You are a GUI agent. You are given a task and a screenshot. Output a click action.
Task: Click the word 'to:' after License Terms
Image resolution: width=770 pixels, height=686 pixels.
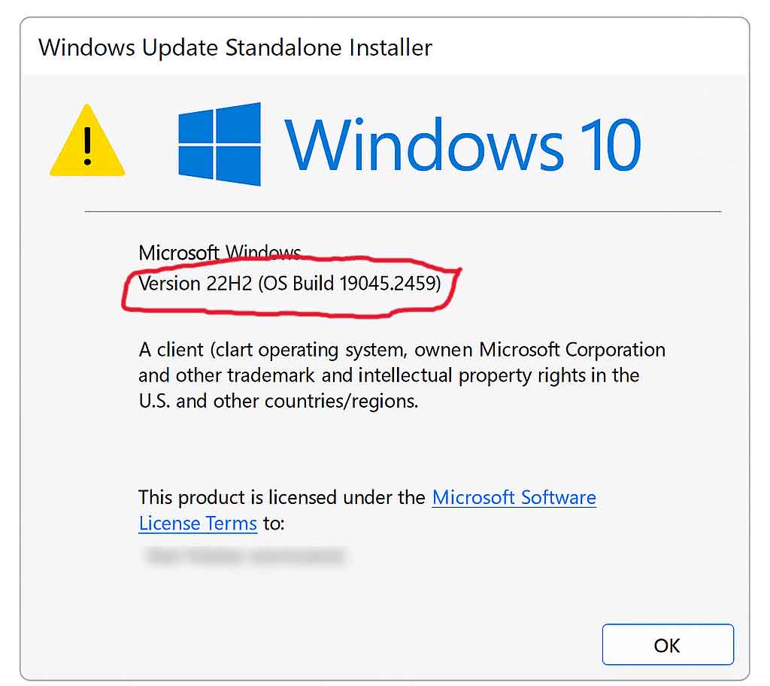pos(274,524)
